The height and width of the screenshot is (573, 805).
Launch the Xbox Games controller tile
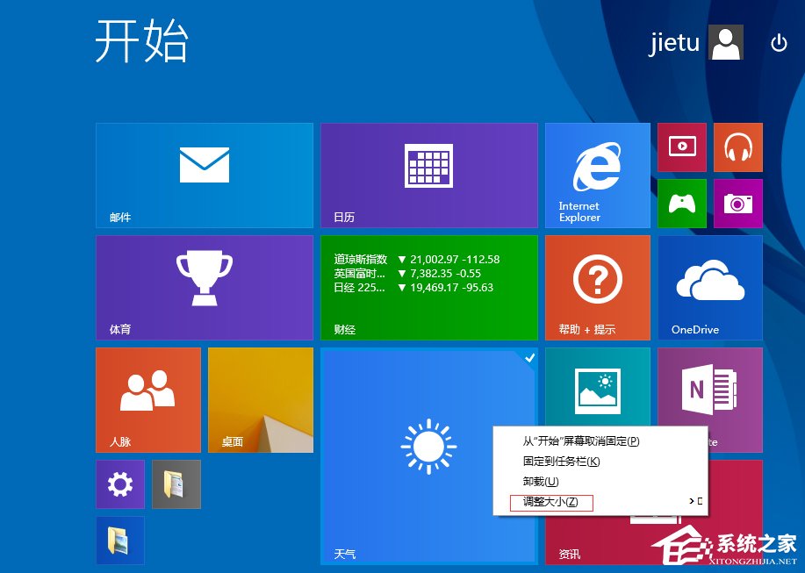(681, 203)
